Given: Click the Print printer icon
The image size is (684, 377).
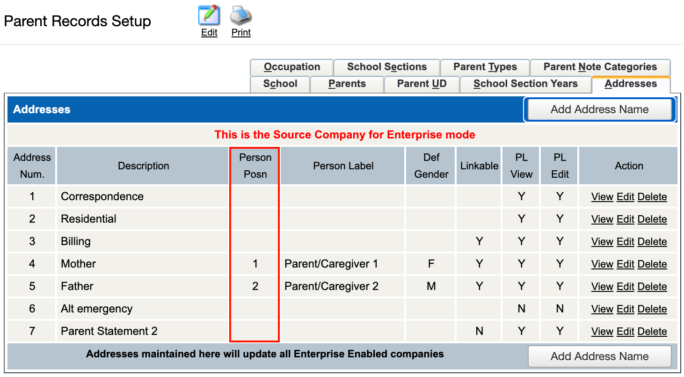Looking at the screenshot, I should (241, 16).
